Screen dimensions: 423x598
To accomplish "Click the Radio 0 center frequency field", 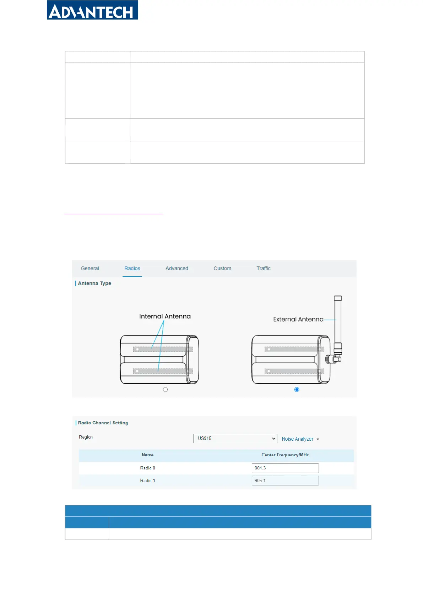I will 285,468.
